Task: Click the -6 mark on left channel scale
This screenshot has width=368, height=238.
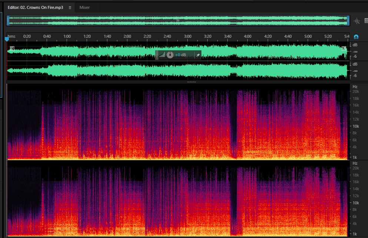Action: pos(355,56)
